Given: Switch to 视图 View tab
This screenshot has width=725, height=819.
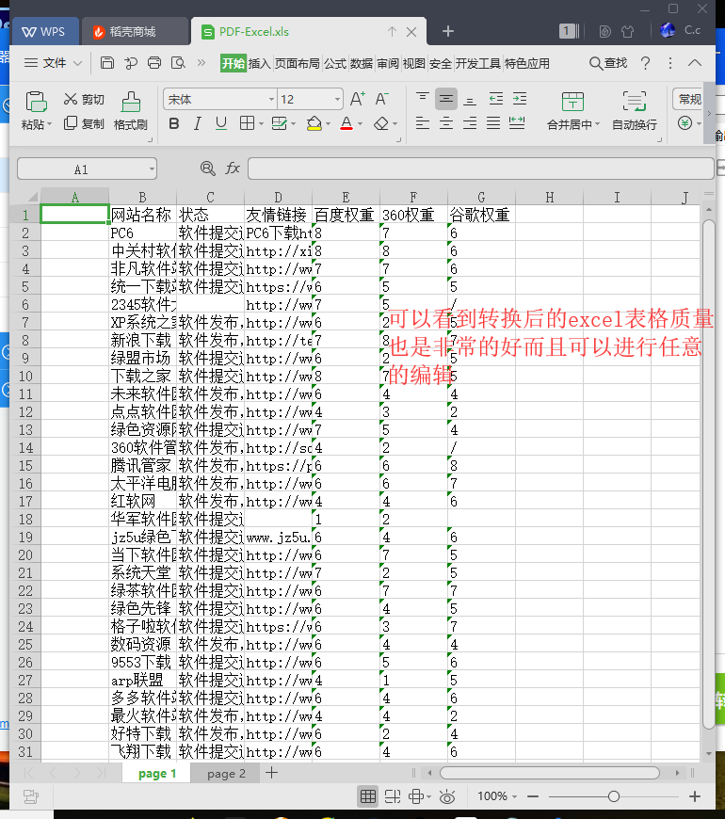Looking at the screenshot, I should (413, 64).
